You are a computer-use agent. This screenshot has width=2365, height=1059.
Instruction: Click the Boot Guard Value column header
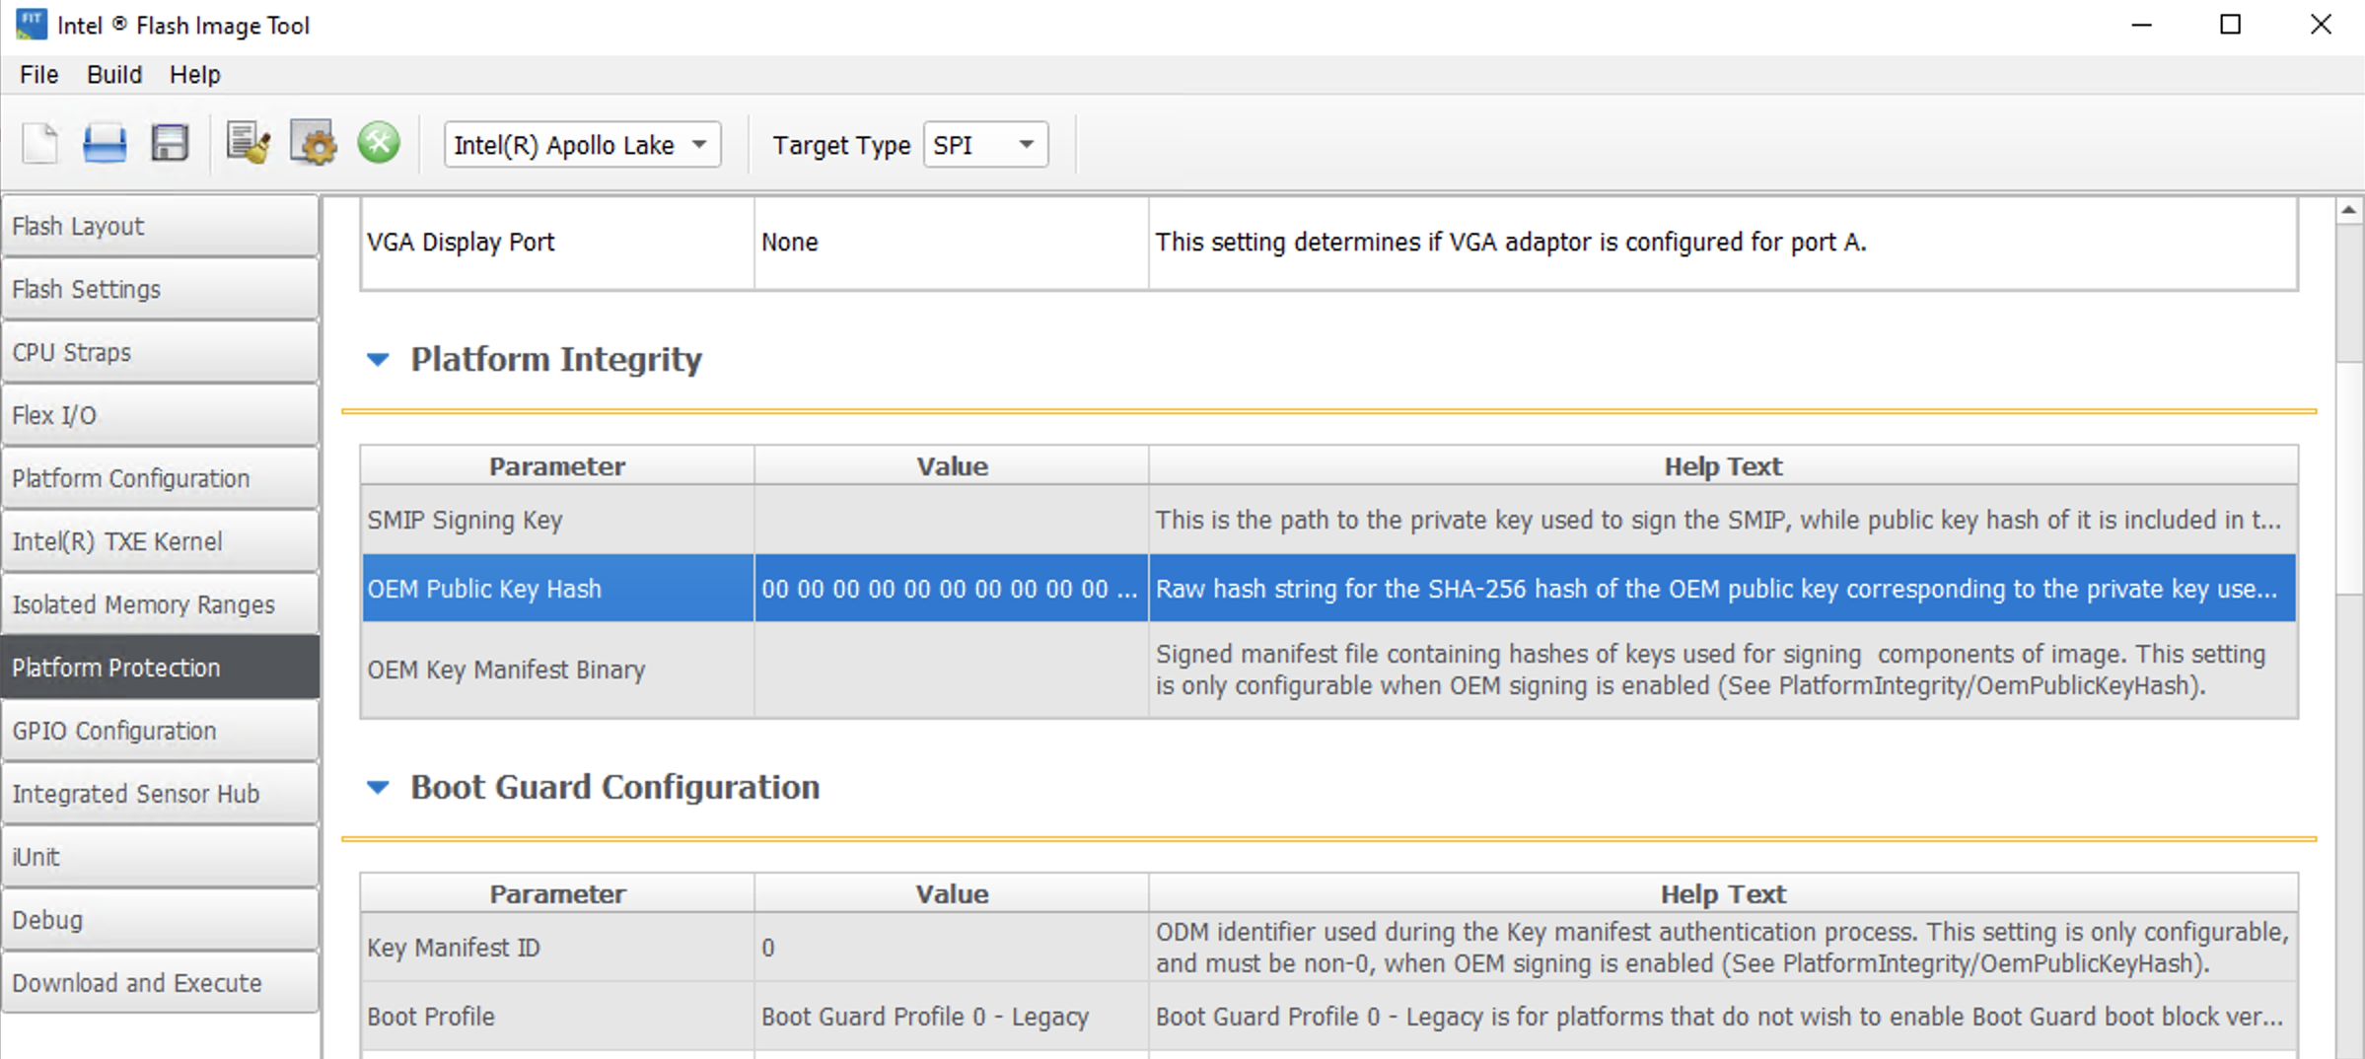[952, 894]
